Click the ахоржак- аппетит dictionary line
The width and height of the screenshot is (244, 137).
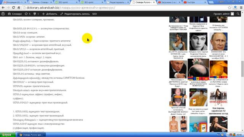29,37
